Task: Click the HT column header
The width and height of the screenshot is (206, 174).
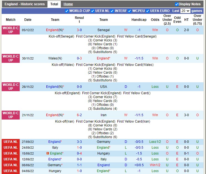Action: (186, 20)
